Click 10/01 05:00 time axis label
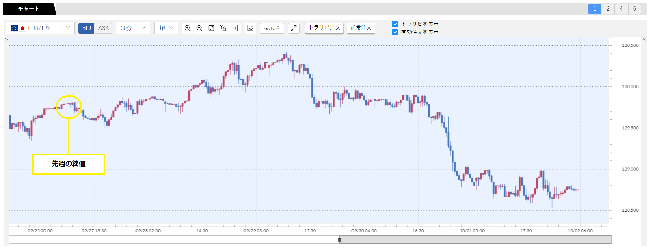The width and height of the screenshot is (651, 250). pyautogui.click(x=472, y=231)
